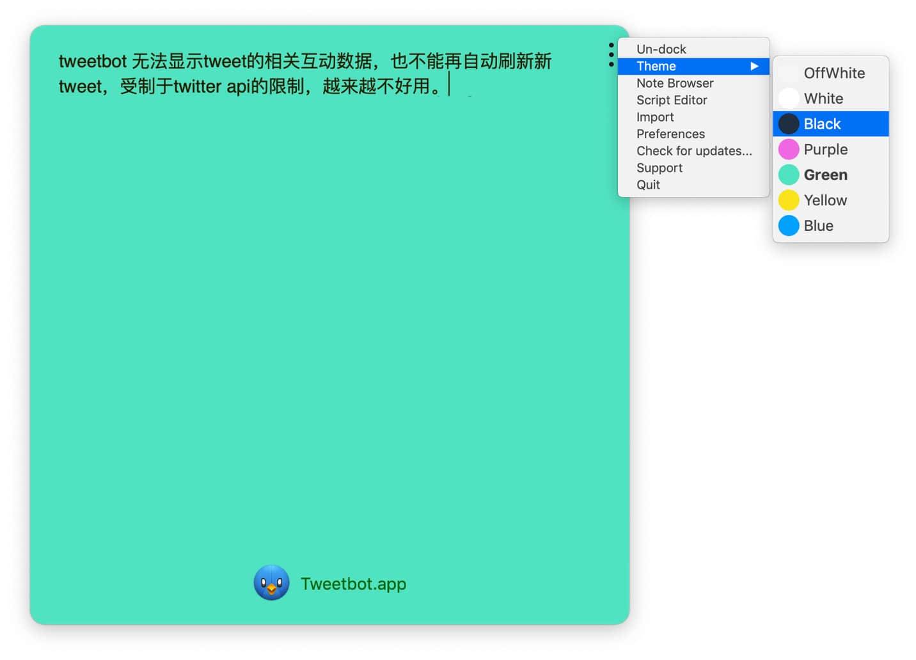The height and width of the screenshot is (660, 916).
Task: Open the Theme submenu
Action: coord(693,66)
